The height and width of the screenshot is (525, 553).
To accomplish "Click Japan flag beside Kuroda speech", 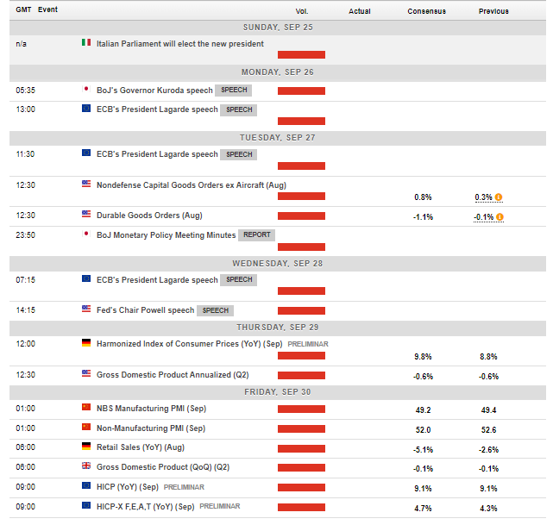I will [x=86, y=89].
